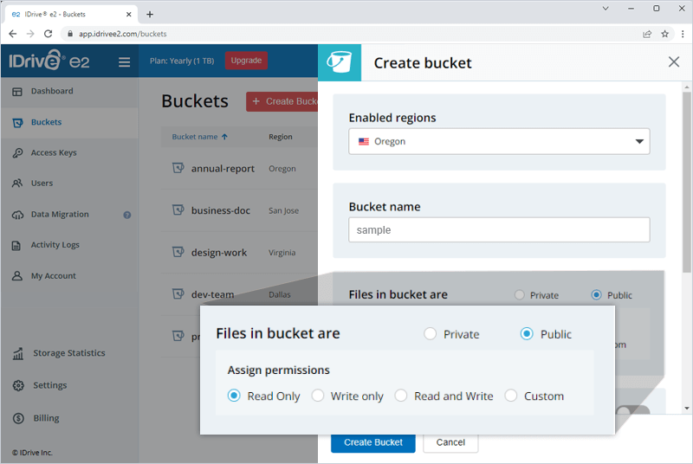The image size is (693, 464).
Task: Open Users in the sidebar
Action: pyautogui.click(x=42, y=184)
